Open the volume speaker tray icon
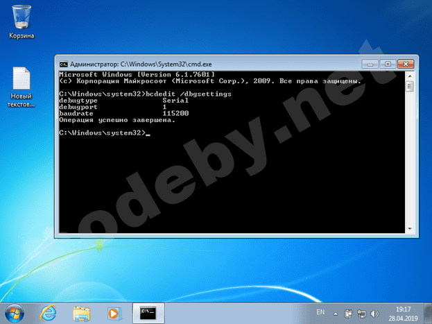The image size is (432, 324). tap(374, 314)
